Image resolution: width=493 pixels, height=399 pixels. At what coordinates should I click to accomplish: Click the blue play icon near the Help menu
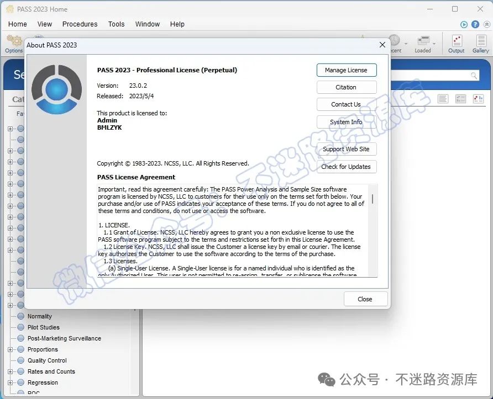(x=464, y=24)
